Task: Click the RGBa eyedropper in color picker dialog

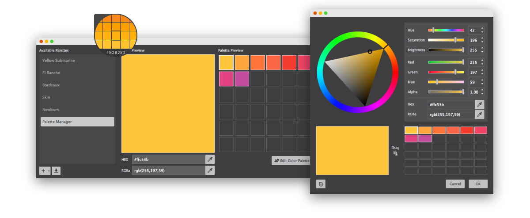Action: click(x=479, y=115)
